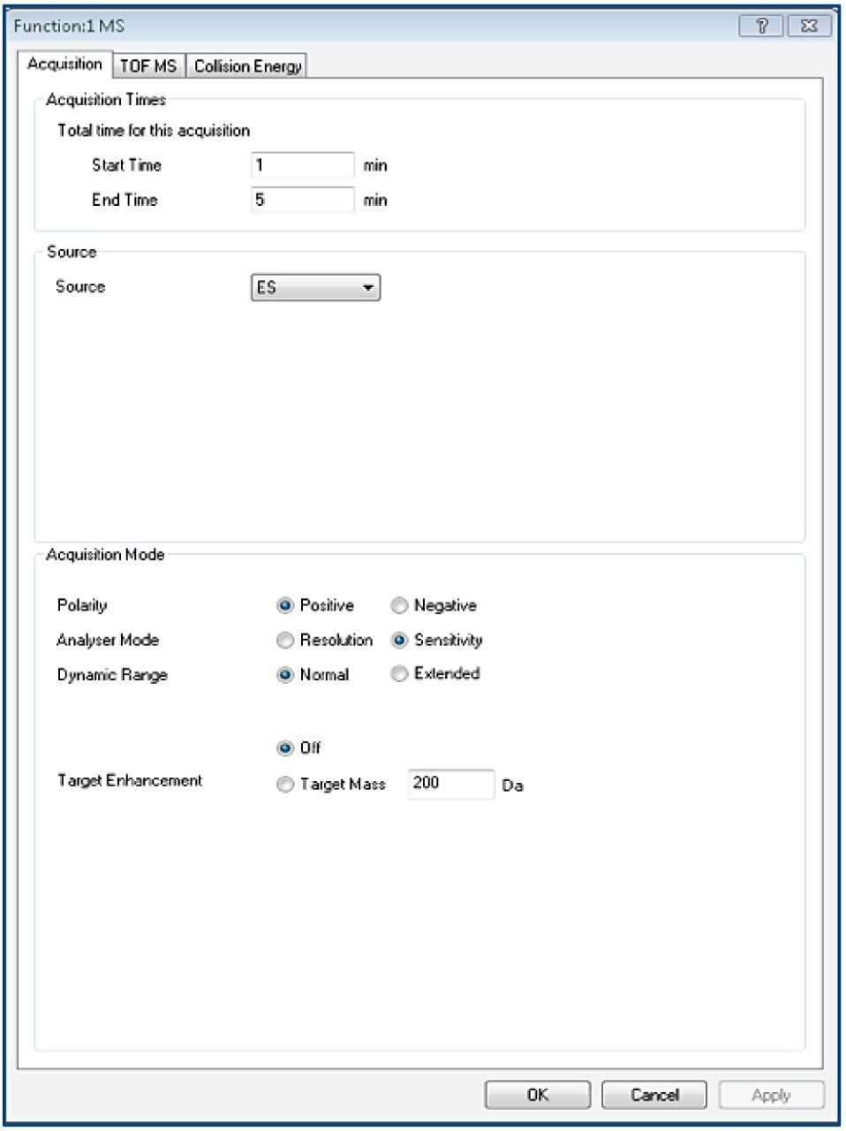Click the 'Start Time' label
The height and width of the screenshot is (1131, 846).
pos(126,165)
